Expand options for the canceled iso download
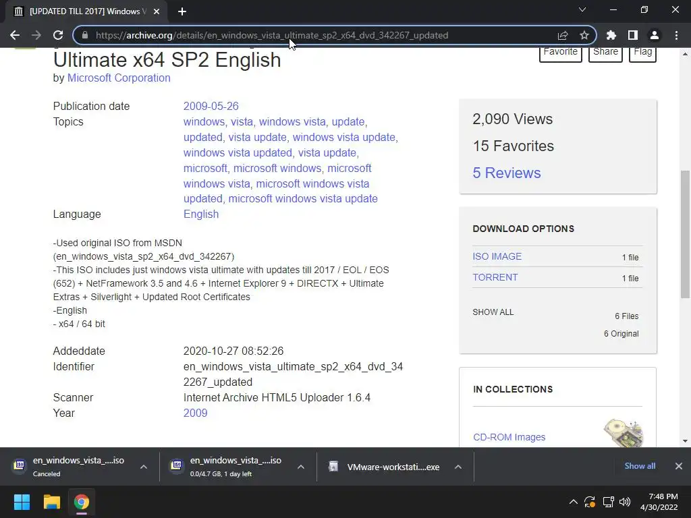This screenshot has height=518, width=691. pyautogui.click(x=144, y=467)
